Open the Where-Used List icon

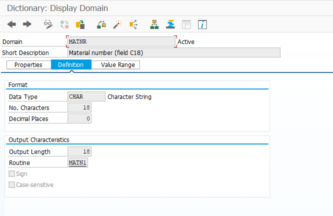coord(133,24)
